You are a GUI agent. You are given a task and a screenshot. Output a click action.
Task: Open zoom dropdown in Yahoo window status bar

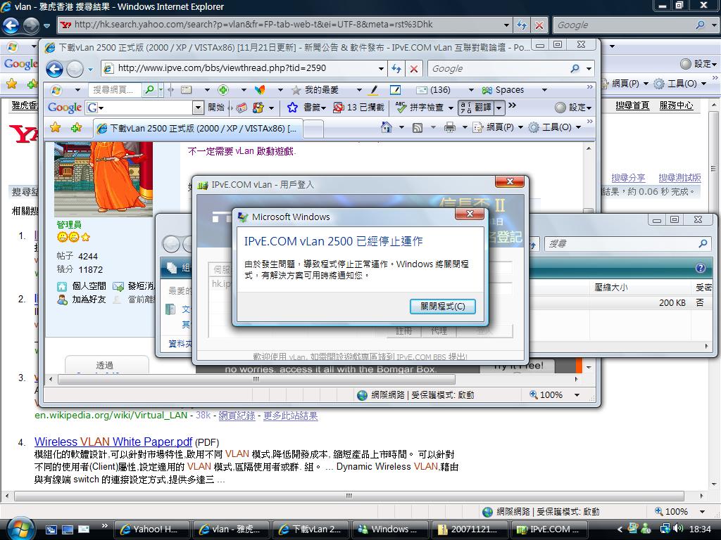pyautogui.click(x=702, y=512)
